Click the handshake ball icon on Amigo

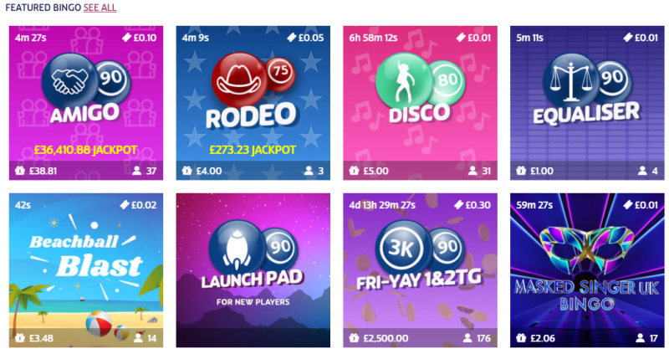click(69, 80)
